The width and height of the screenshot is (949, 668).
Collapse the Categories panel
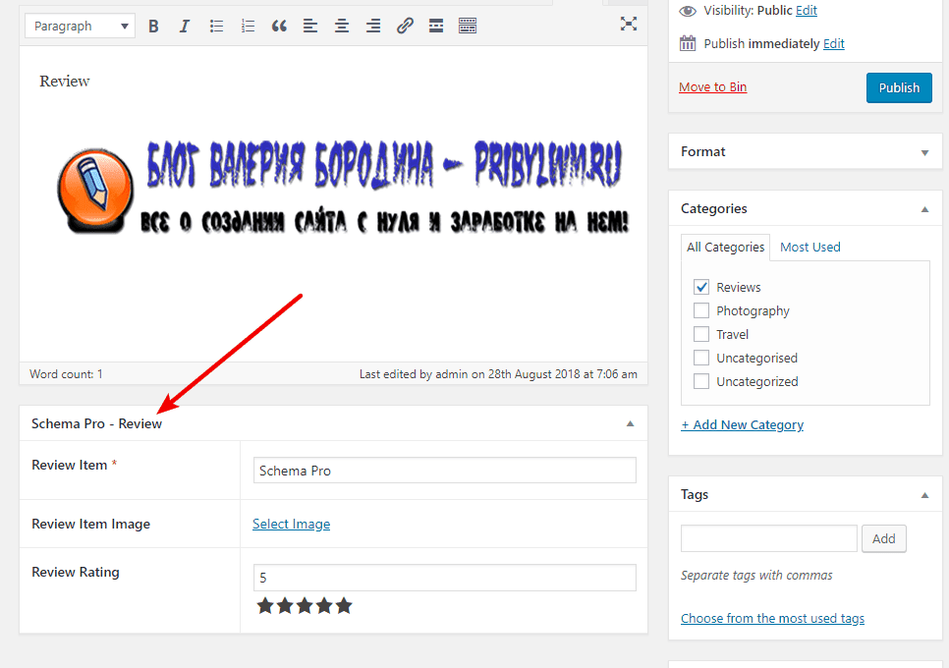point(924,209)
